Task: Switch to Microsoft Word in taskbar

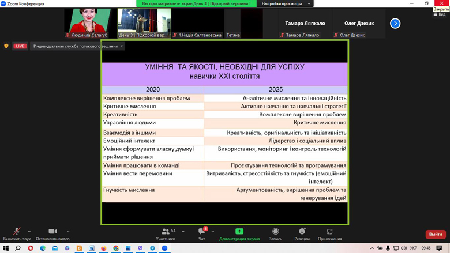Action: [92, 248]
